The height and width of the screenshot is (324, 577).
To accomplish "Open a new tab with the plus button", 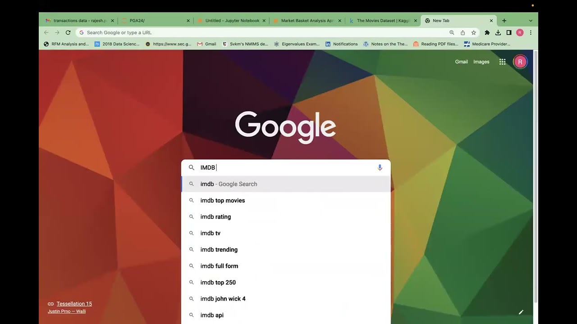I will pyautogui.click(x=504, y=21).
